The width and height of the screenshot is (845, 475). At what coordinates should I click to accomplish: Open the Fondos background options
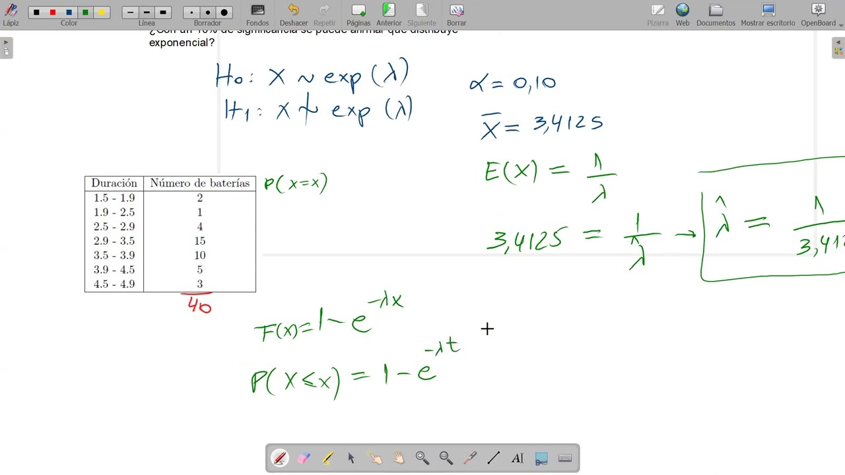(x=257, y=15)
